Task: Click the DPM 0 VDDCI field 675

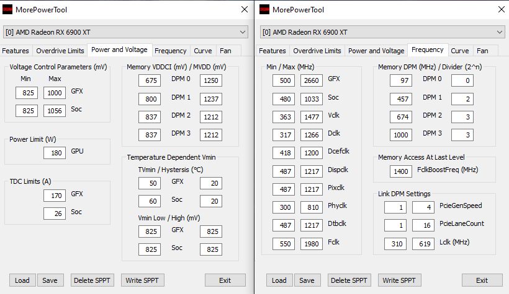Action: (x=150, y=80)
